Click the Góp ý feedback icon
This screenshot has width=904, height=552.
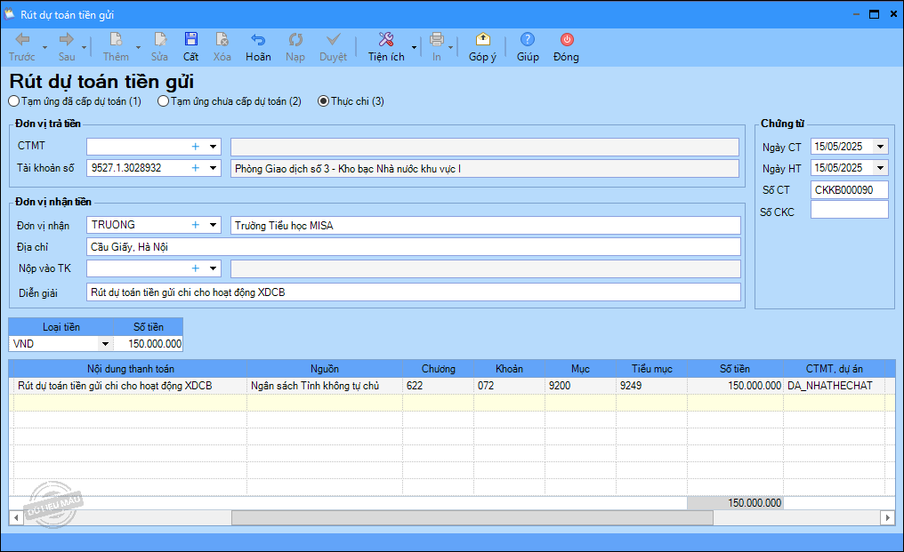tap(482, 39)
